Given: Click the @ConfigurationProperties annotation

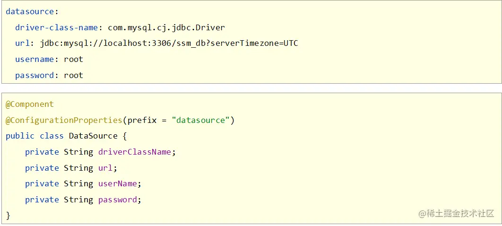Looking at the screenshot, I should 64,121.
